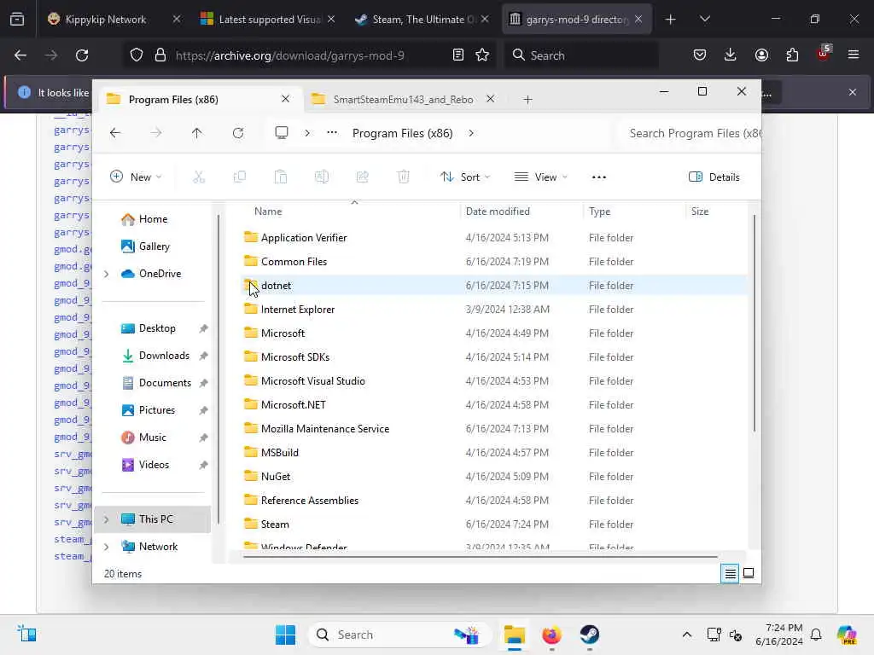Switch to details list view icon in status bar
874x655 pixels.
point(731,573)
